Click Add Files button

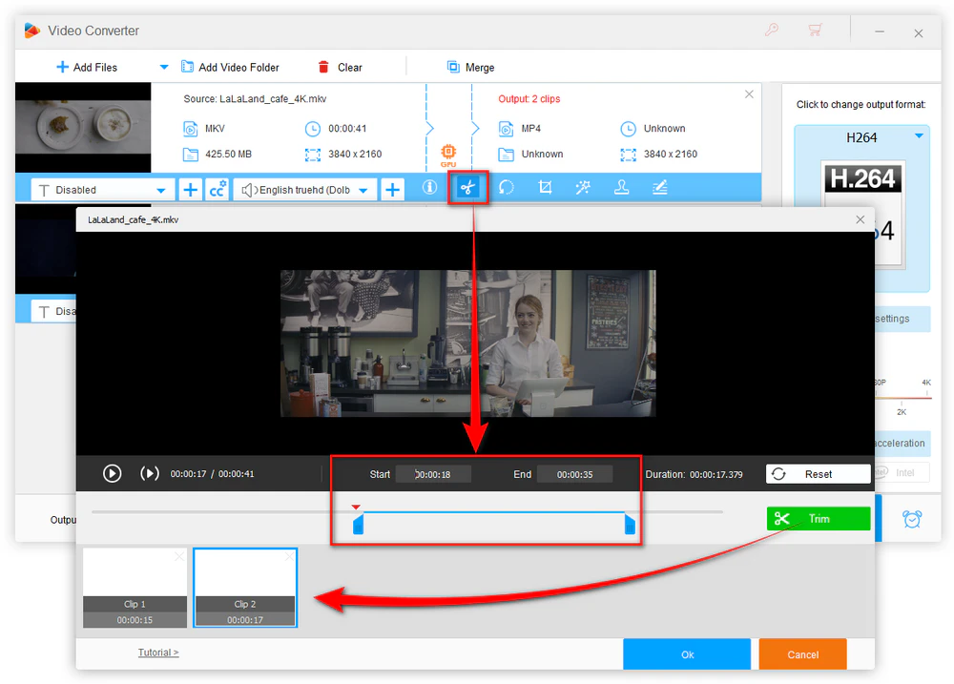pos(87,67)
